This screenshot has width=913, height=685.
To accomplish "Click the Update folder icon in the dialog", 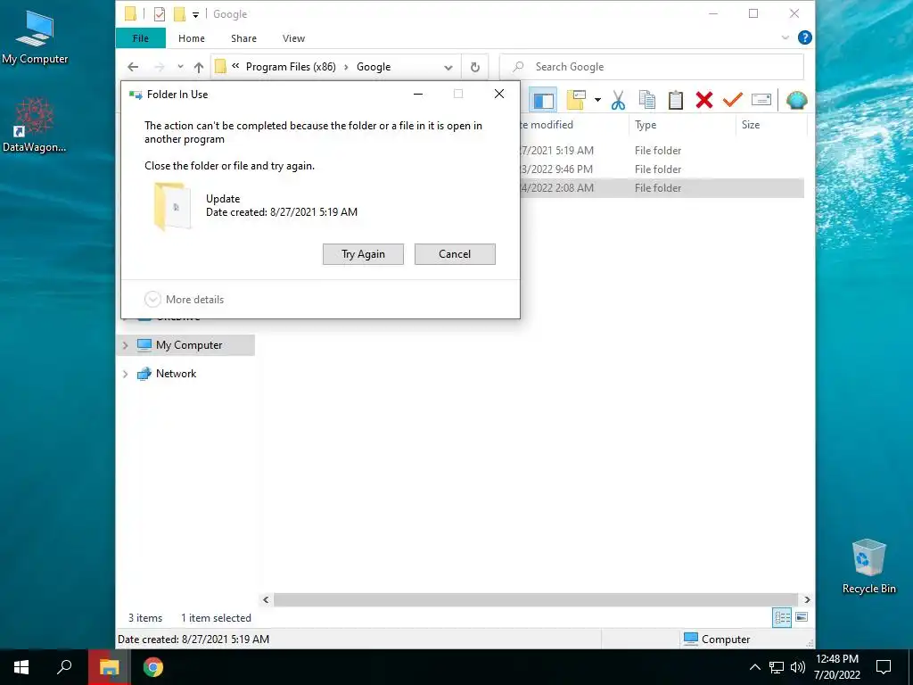I will point(172,206).
